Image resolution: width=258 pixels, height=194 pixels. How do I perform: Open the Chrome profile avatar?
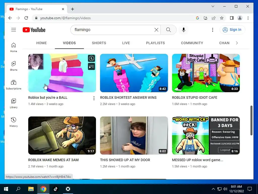coord(240,18)
